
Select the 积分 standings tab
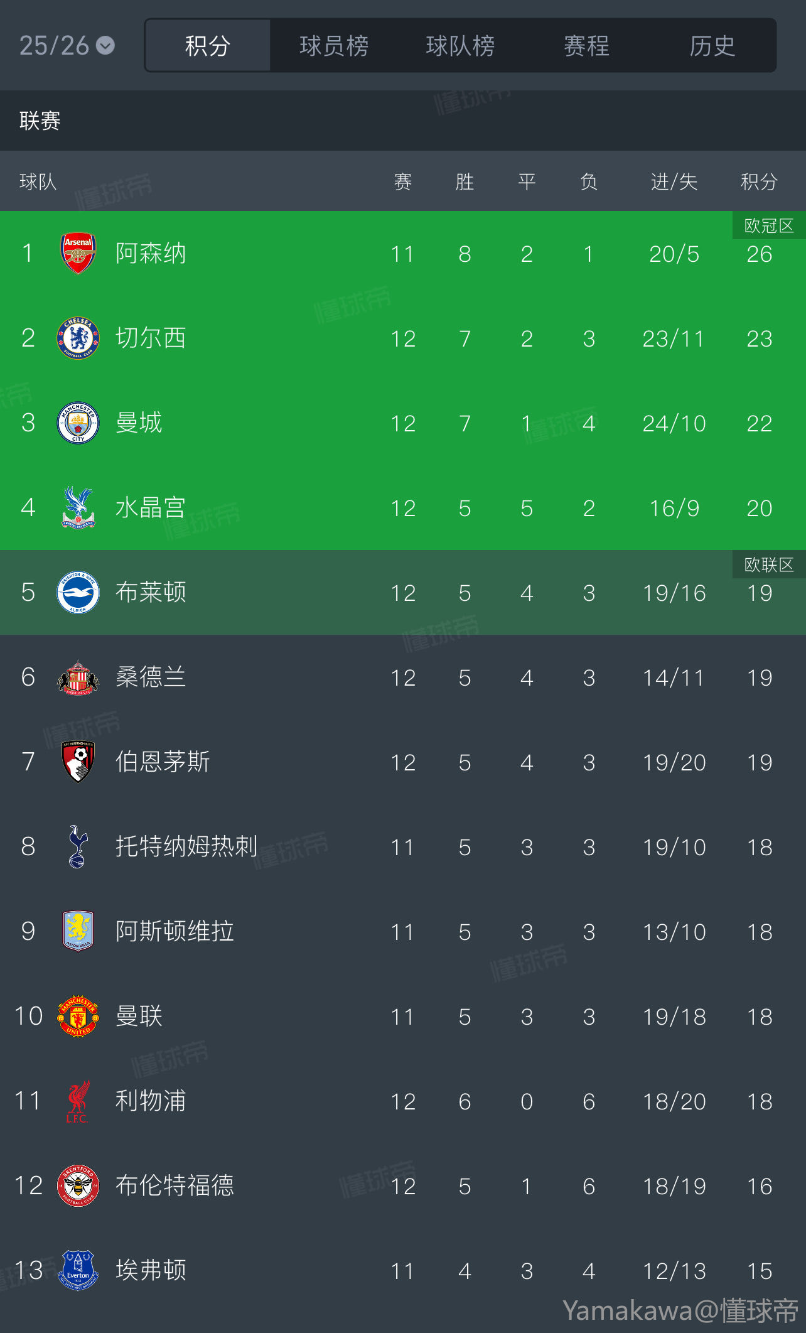click(208, 46)
